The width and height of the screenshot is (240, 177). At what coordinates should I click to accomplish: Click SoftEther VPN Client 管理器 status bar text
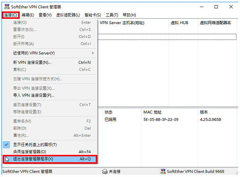coord(27,171)
